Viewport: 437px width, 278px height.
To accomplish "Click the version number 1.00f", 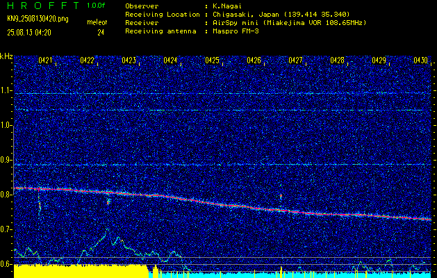I will tap(96, 6).
